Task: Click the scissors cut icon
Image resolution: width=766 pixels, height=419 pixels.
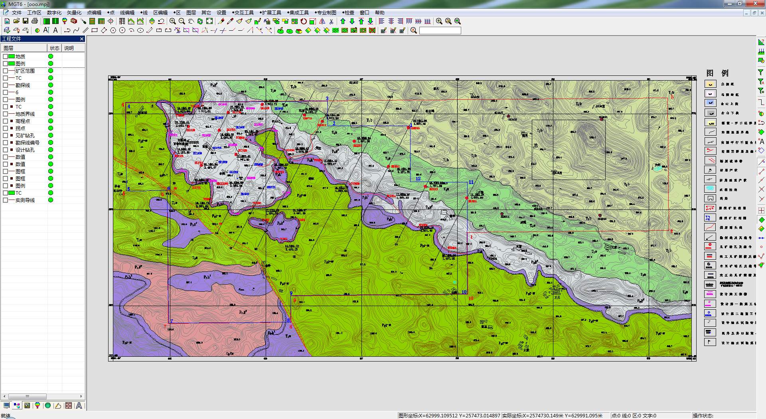Action: click(x=331, y=21)
